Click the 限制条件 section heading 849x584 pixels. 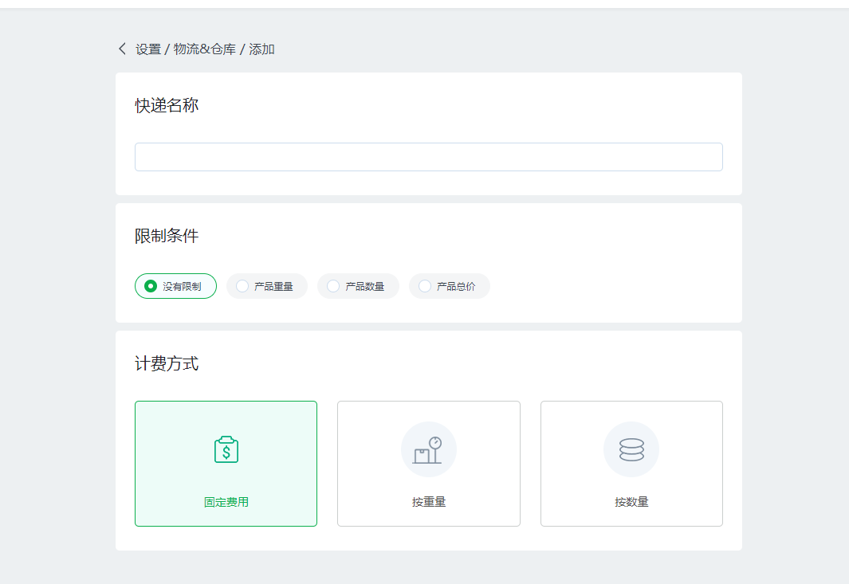[167, 236]
